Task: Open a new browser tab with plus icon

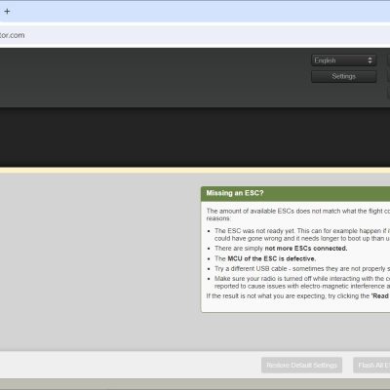Action: (7, 12)
